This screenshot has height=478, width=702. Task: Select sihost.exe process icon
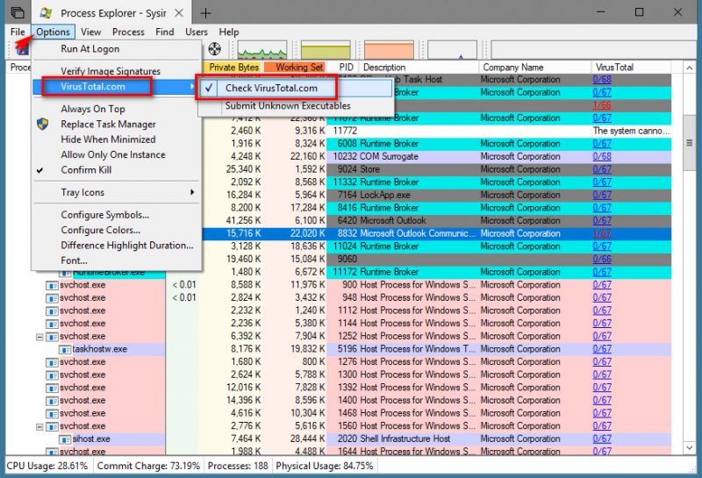point(65,439)
